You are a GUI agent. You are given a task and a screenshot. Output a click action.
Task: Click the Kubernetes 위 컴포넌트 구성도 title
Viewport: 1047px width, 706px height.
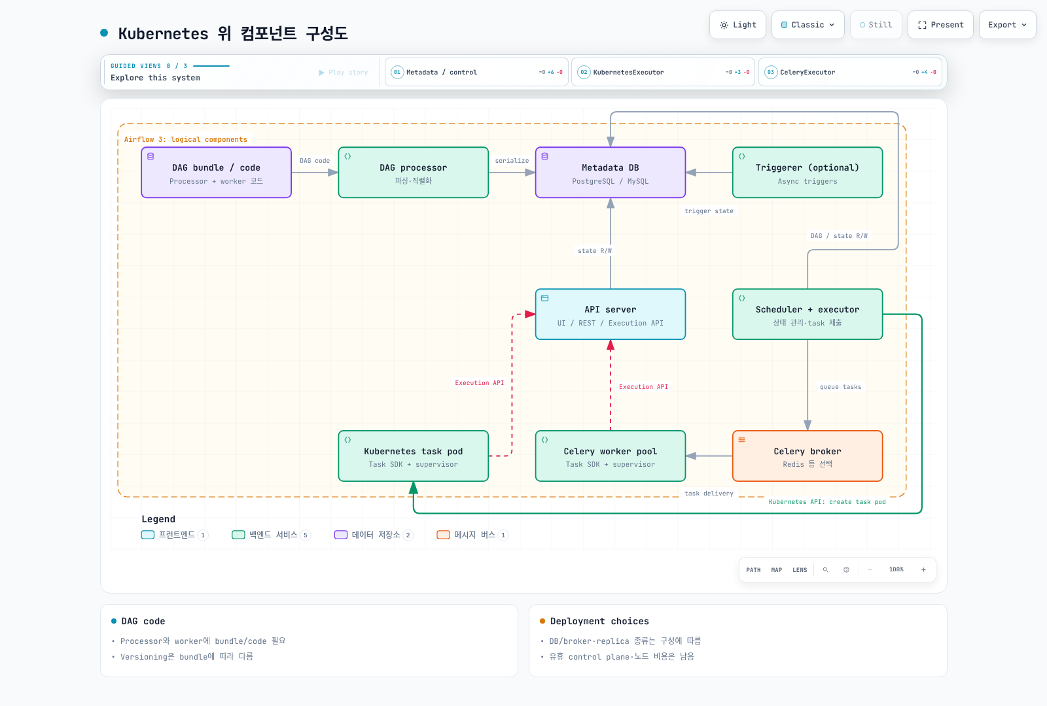coord(233,33)
